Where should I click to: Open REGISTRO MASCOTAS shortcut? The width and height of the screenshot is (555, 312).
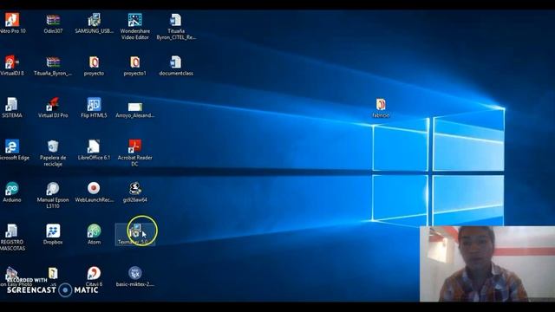point(12,231)
